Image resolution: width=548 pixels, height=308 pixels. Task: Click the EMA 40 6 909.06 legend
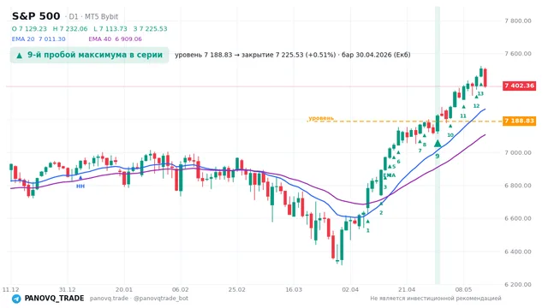coord(115,39)
